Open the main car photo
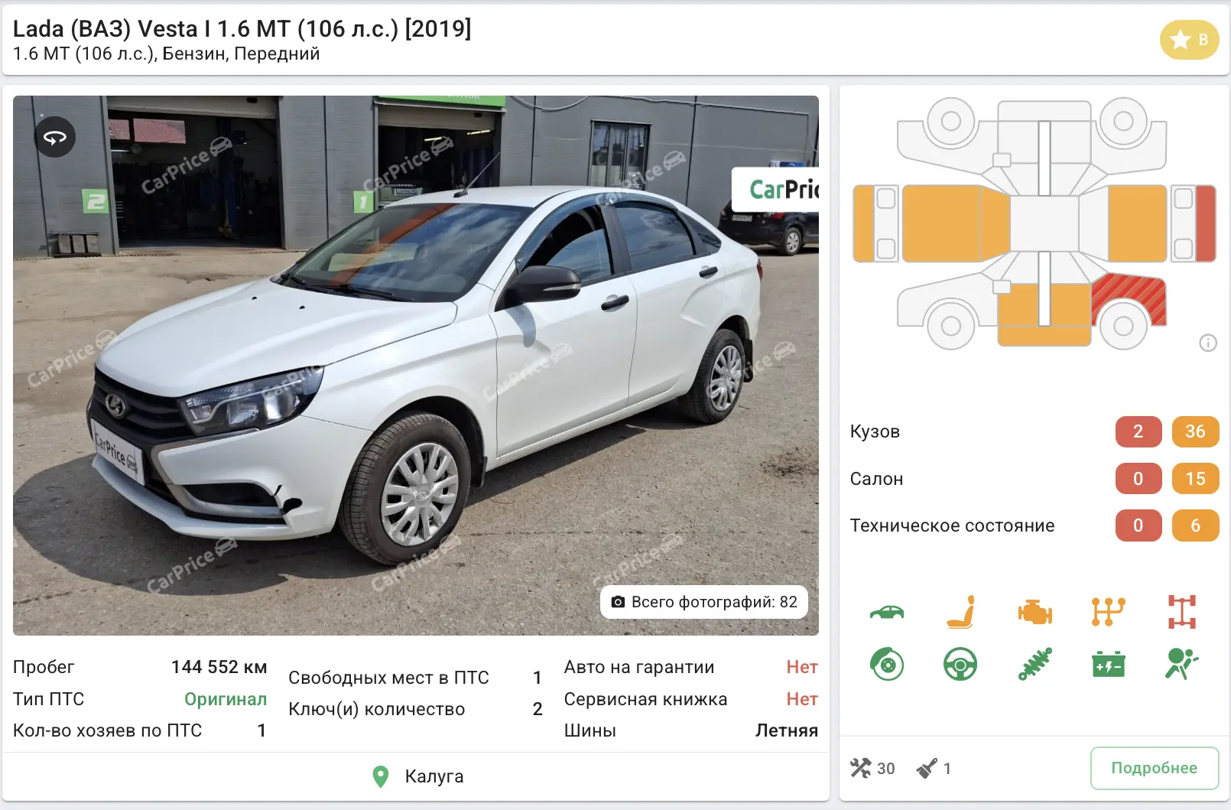 click(x=416, y=366)
